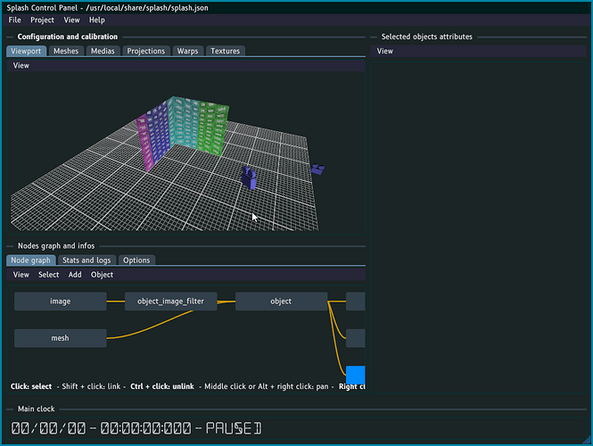Open the Projections tab

point(145,51)
